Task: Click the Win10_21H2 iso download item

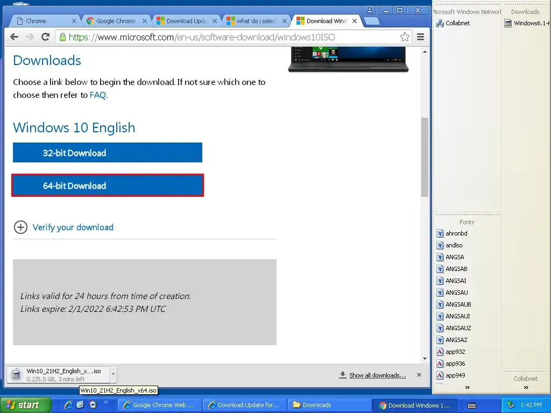Action: pyautogui.click(x=58, y=375)
